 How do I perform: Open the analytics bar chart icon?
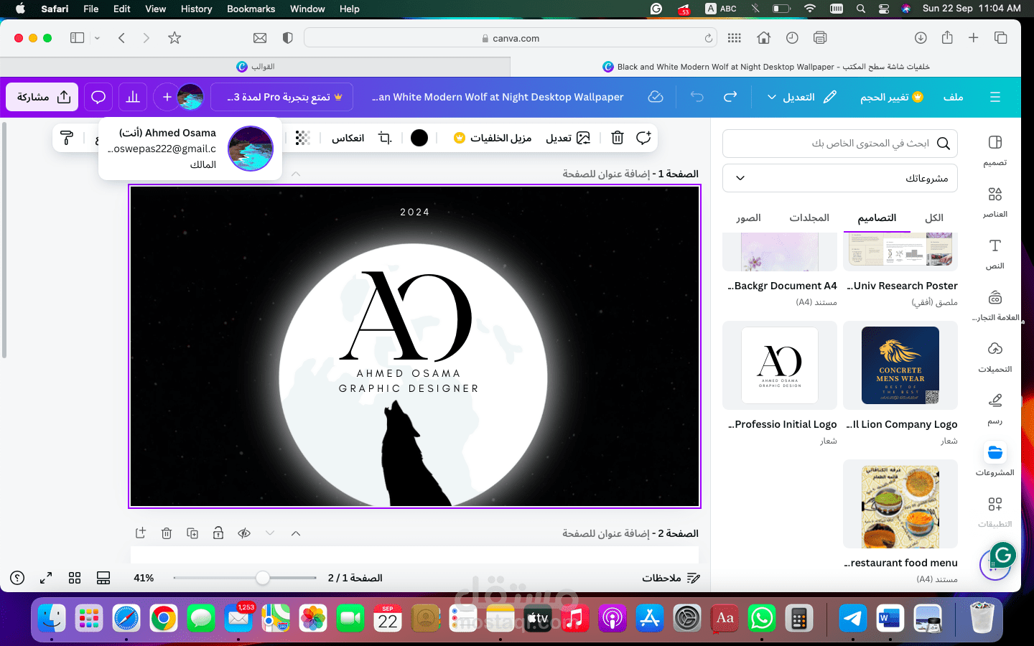point(133,97)
